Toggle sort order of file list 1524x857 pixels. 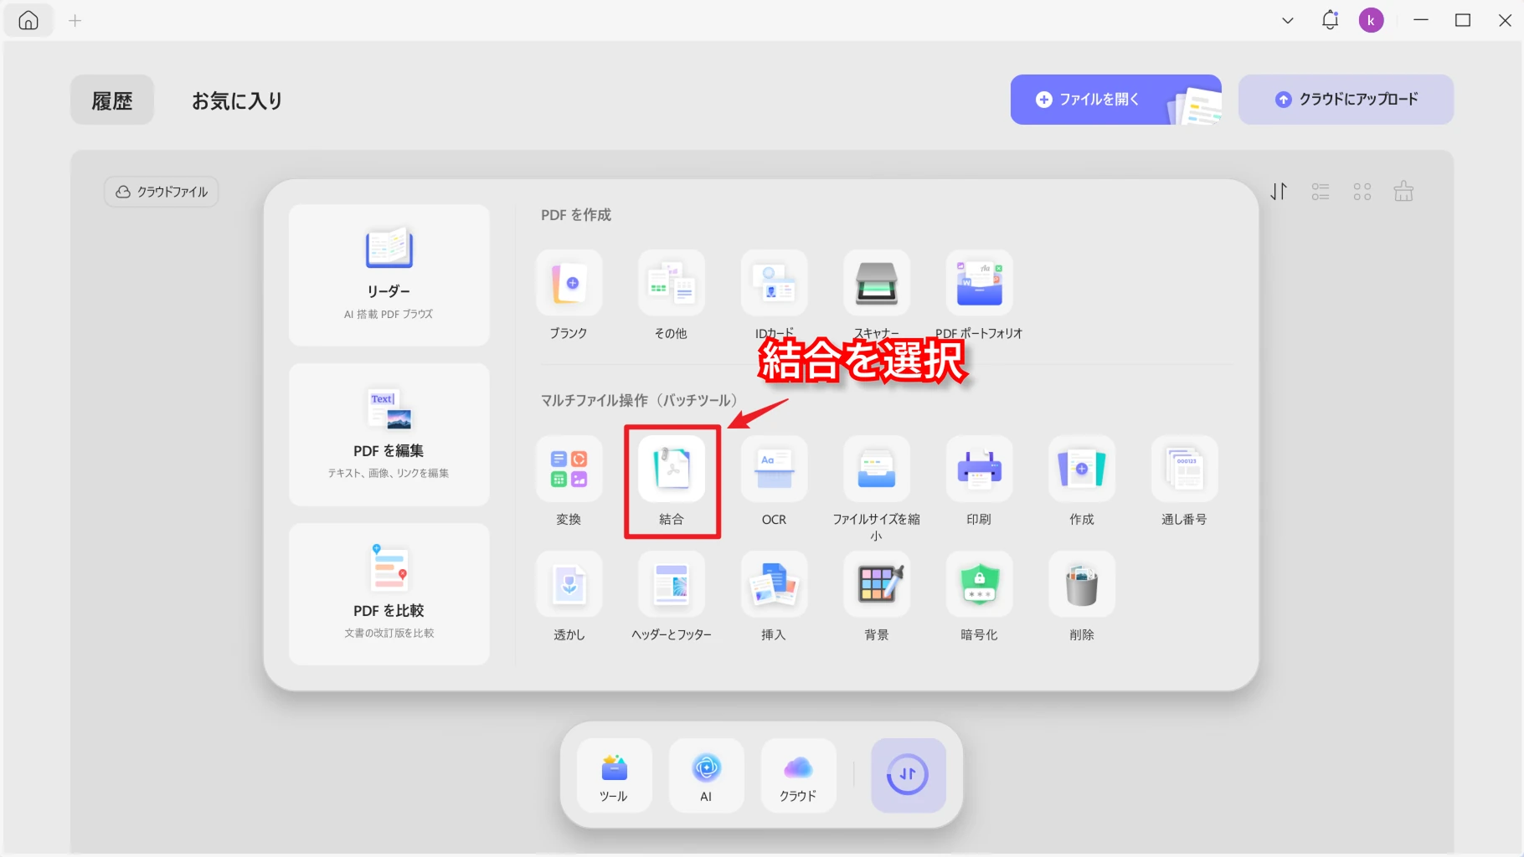1279,192
